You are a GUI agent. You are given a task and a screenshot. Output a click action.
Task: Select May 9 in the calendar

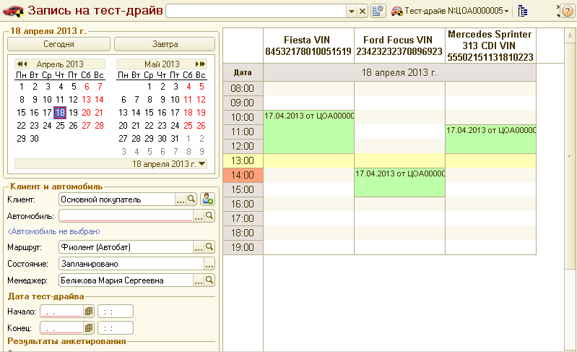(162, 100)
